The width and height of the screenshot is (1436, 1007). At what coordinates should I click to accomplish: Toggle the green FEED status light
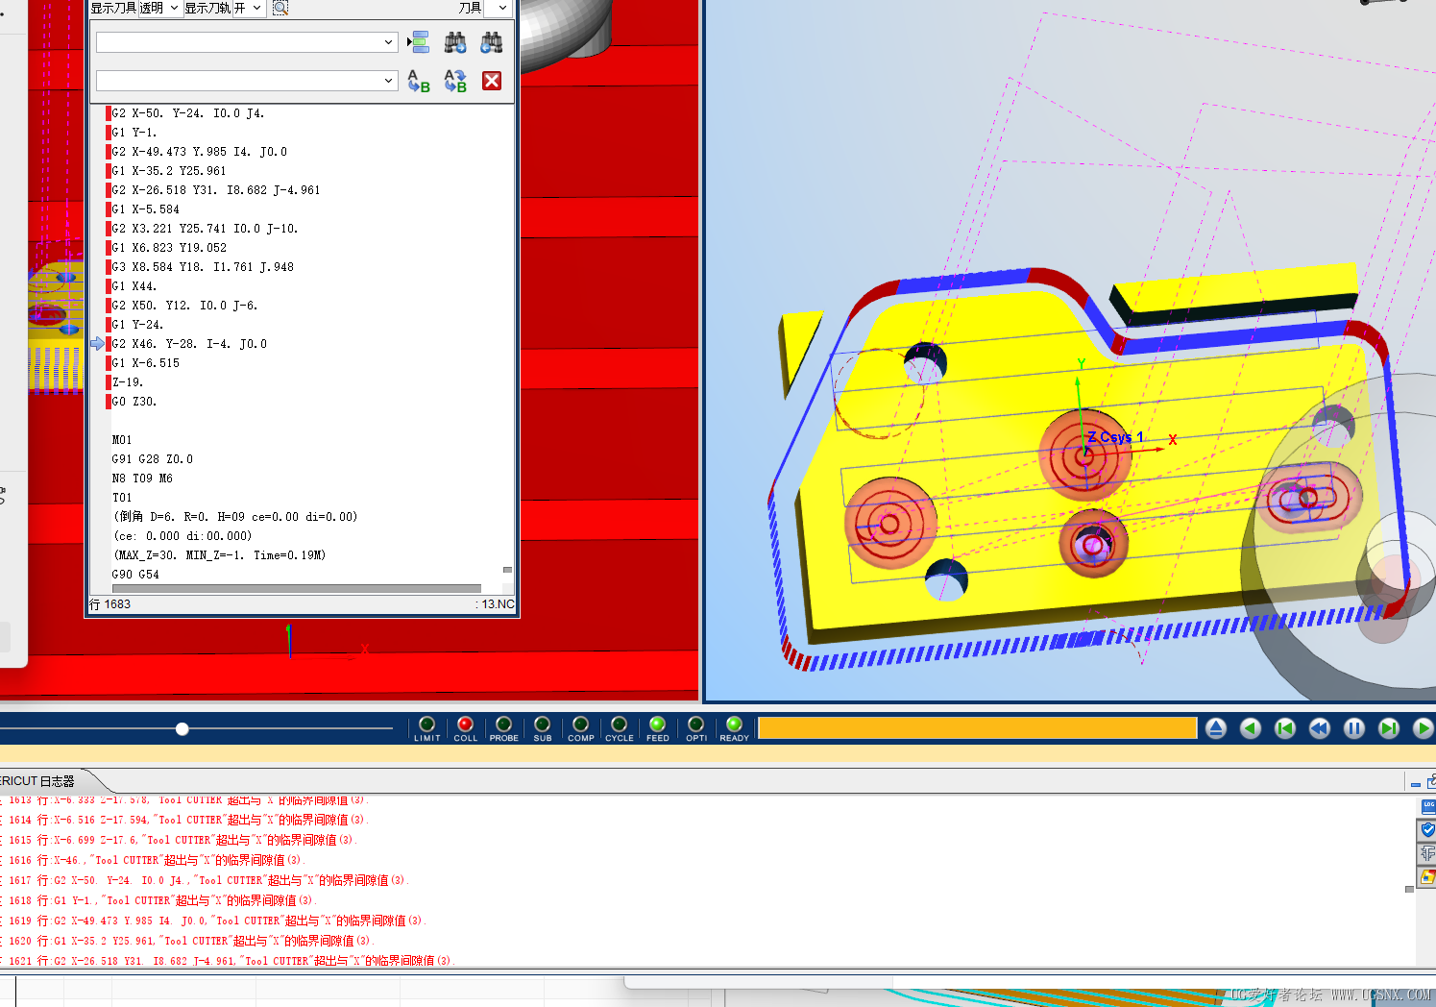tap(657, 724)
